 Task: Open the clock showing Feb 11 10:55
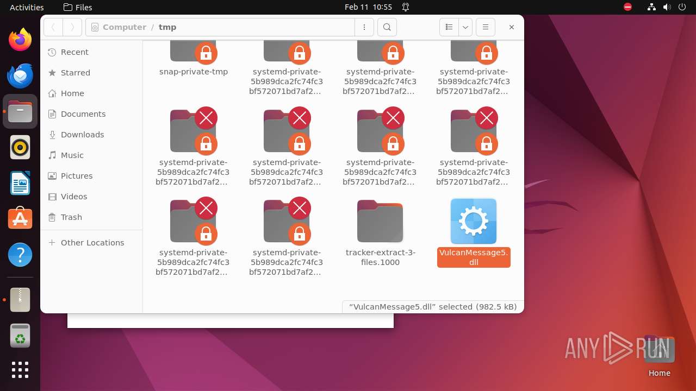tap(368, 8)
